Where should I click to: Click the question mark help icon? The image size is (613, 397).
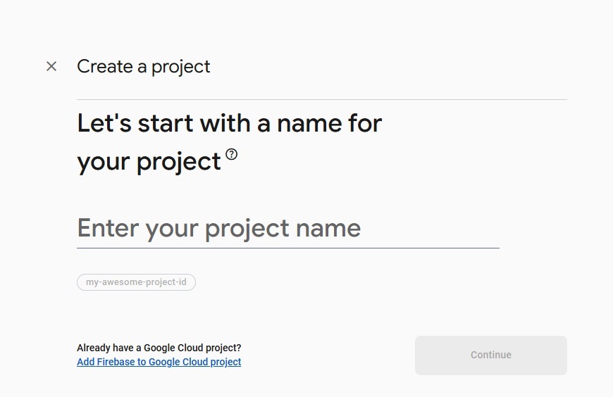(x=231, y=154)
